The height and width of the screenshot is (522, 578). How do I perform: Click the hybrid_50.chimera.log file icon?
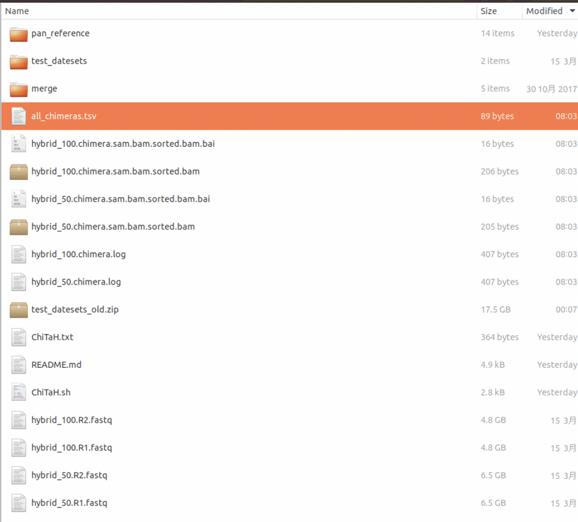pyautogui.click(x=19, y=282)
